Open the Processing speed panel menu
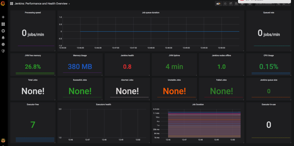Viewport: 294px width, 146px height. pyautogui.click(x=33, y=13)
